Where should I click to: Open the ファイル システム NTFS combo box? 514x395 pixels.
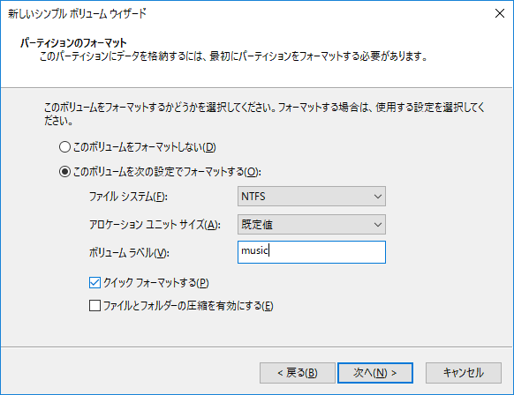pos(312,197)
